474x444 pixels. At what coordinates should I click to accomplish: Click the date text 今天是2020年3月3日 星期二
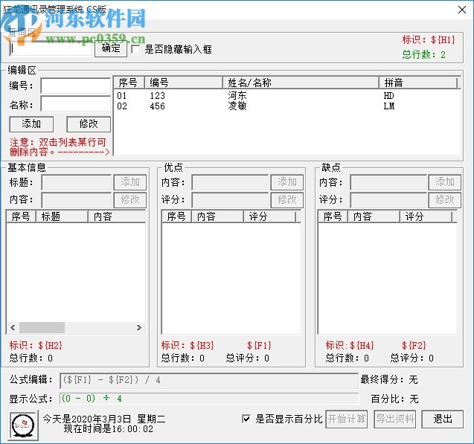click(x=104, y=419)
